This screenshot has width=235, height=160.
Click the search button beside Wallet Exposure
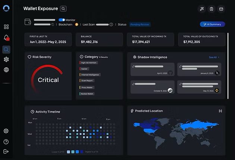pyautogui.click(x=63, y=8)
